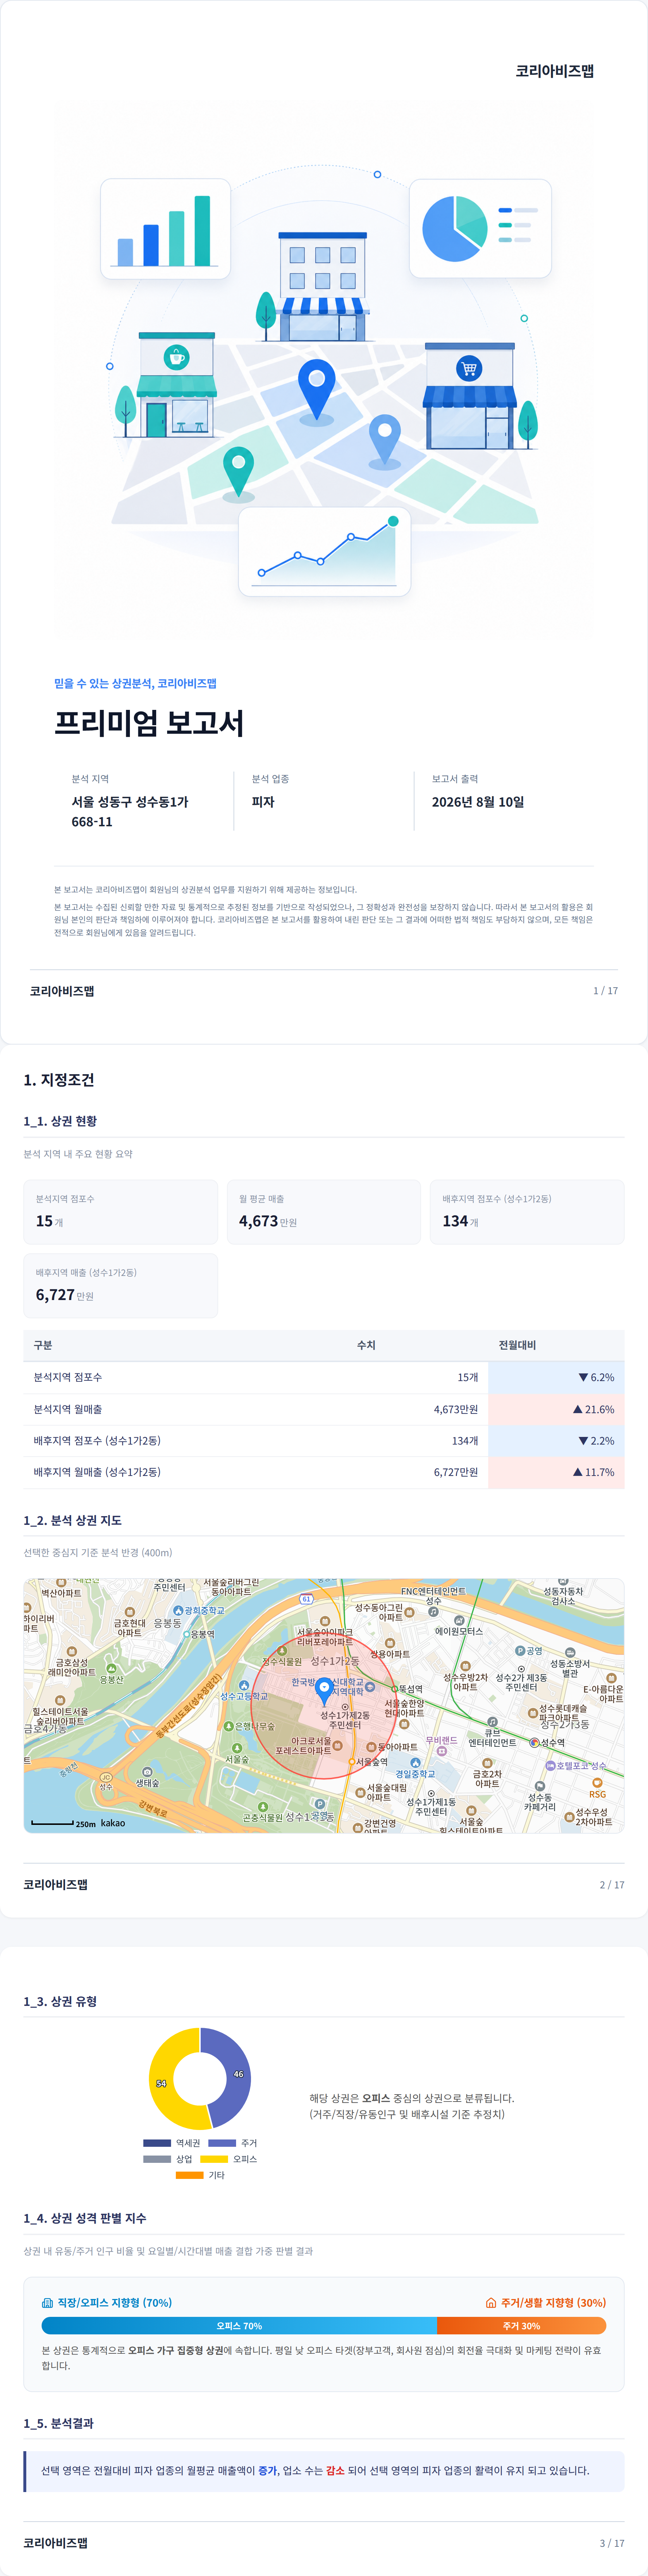Click the 250m scale bar on the map
Image resolution: width=648 pixels, height=2576 pixels.
coord(52,1823)
